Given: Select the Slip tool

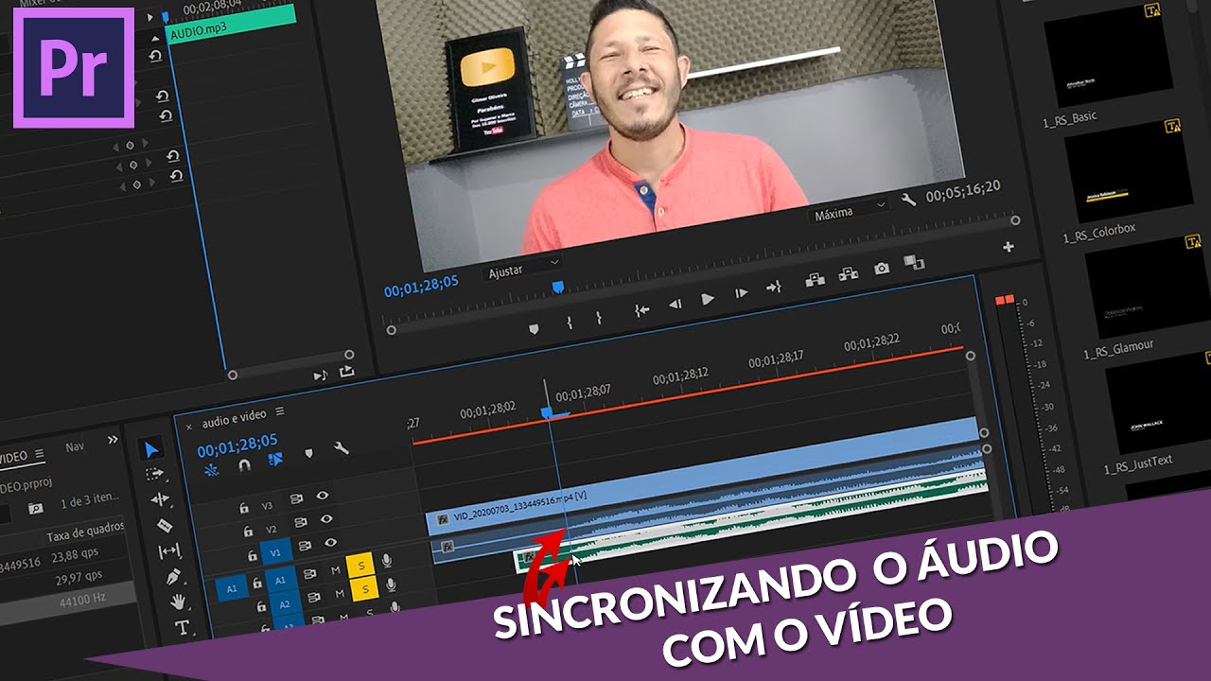Looking at the screenshot, I should click(168, 550).
